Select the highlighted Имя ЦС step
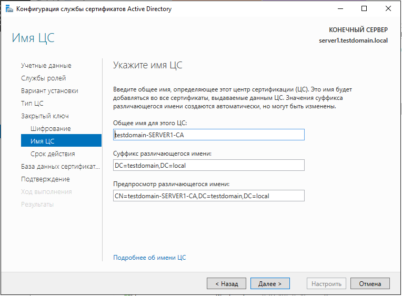The height and width of the screenshot is (296, 402). tap(42, 141)
